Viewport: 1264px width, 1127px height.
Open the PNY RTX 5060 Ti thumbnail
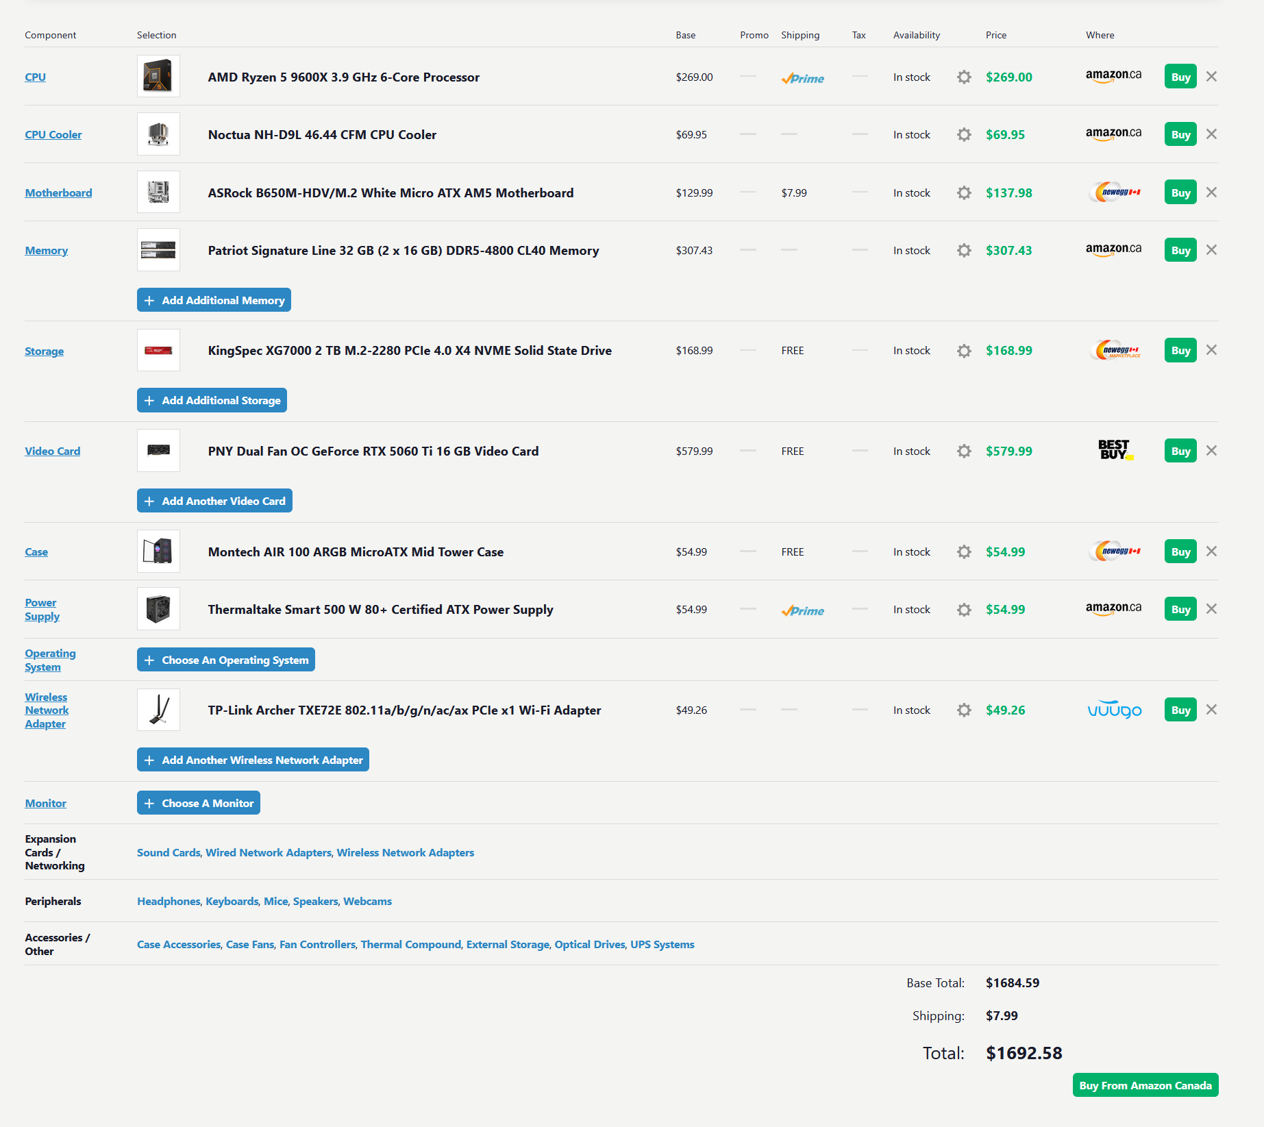pos(158,450)
